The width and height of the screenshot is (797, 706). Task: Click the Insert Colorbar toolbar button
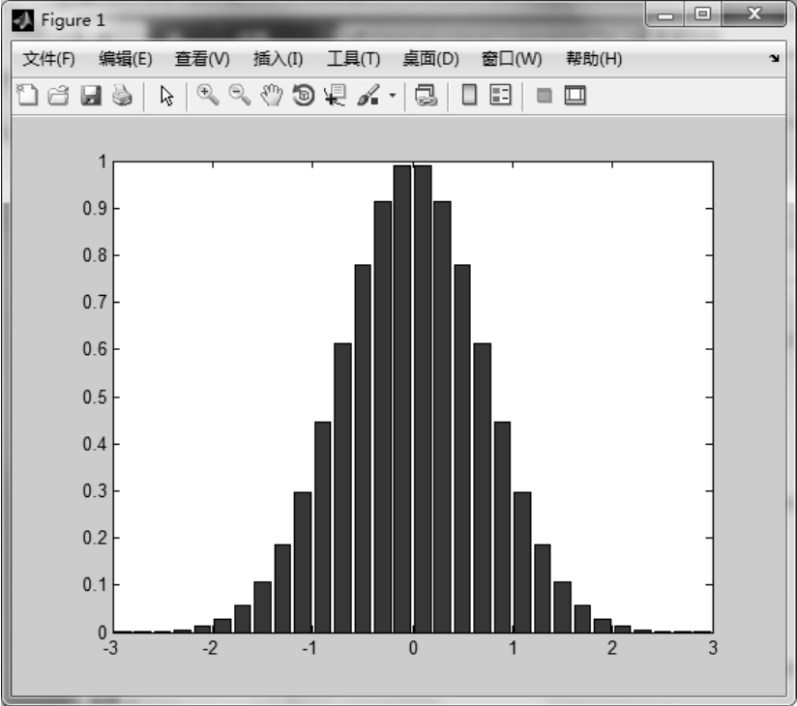click(468, 96)
